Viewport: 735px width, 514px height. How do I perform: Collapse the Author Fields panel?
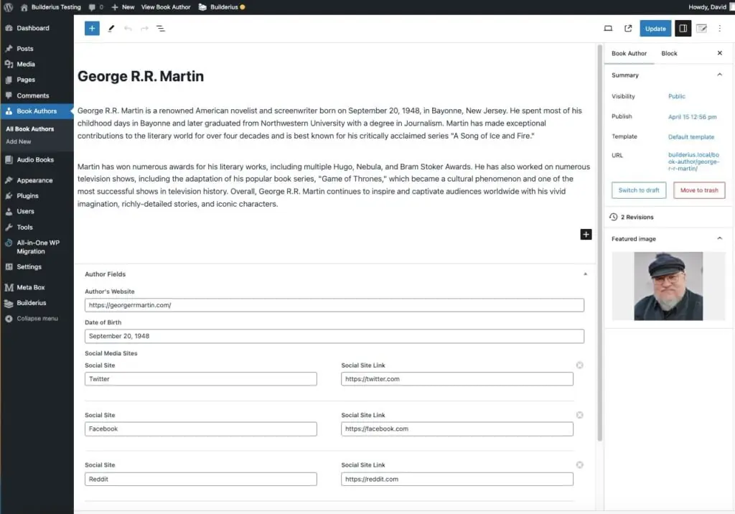[585, 274]
